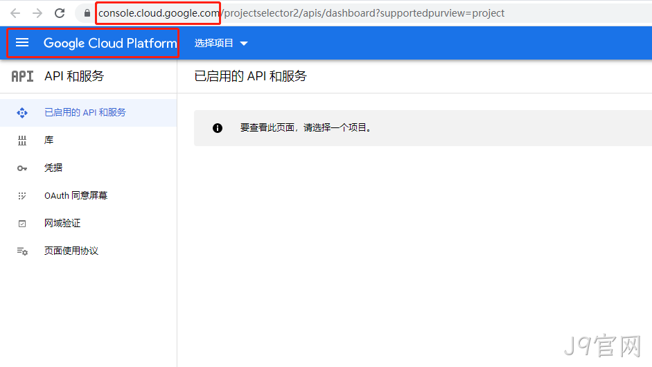Image resolution: width=652 pixels, height=367 pixels.
Task: Open the 页面使用协议 menu item
Action: [x=88, y=251]
